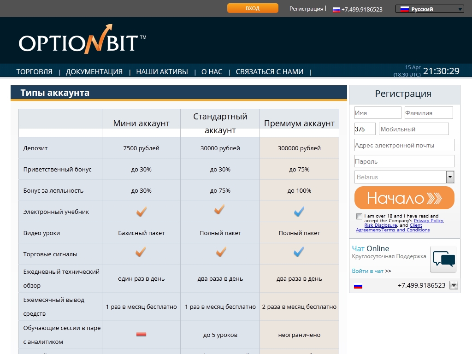Open the НАШИ АКТИВЫ menu item

coord(162,72)
